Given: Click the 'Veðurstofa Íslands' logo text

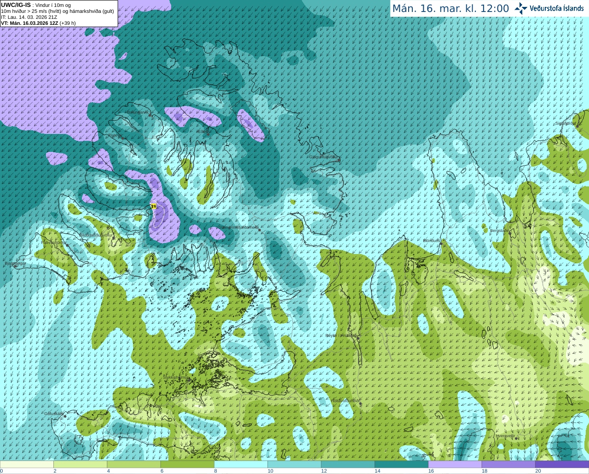Looking at the screenshot, I should click(x=557, y=8).
